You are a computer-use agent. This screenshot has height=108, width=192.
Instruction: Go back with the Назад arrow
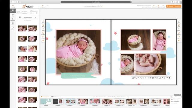coord(13,6)
